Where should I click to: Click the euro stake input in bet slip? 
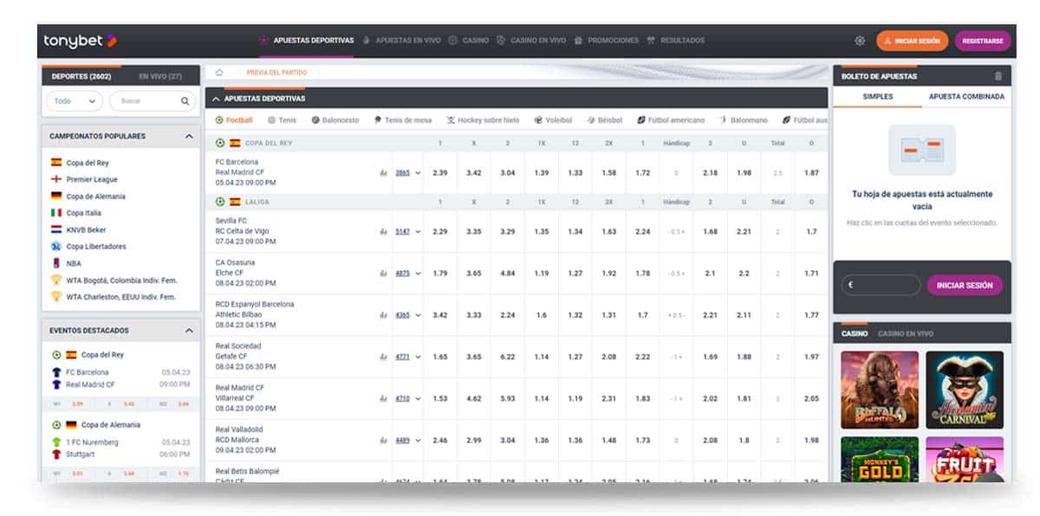point(881,285)
